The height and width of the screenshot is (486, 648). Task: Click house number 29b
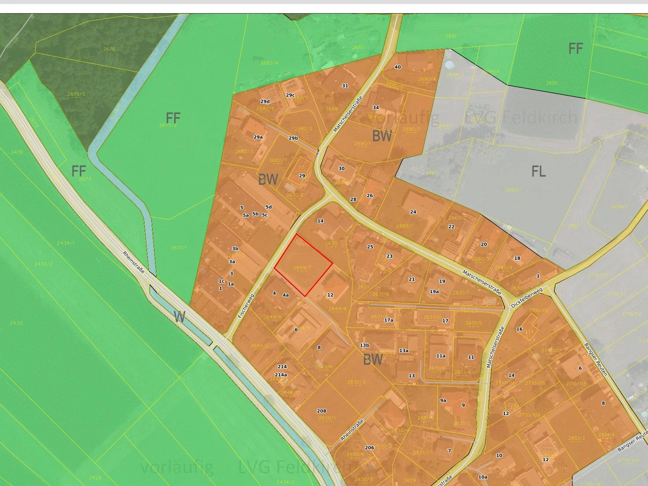(293, 138)
